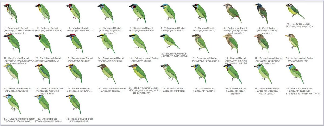Click the caption "9. Great Barbet"
The width and height of the screenshot is (324, 126).
click(267, 28)
